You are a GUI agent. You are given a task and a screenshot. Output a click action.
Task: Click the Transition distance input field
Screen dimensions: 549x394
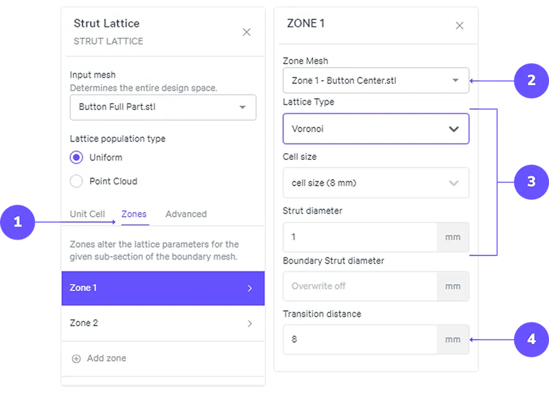[x=360, y=339]
